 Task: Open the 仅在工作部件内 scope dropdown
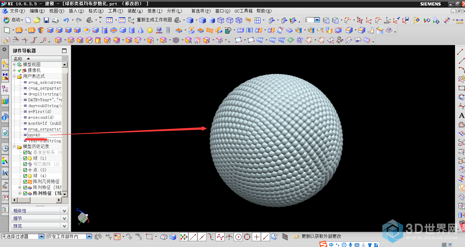tap(89, 236)
